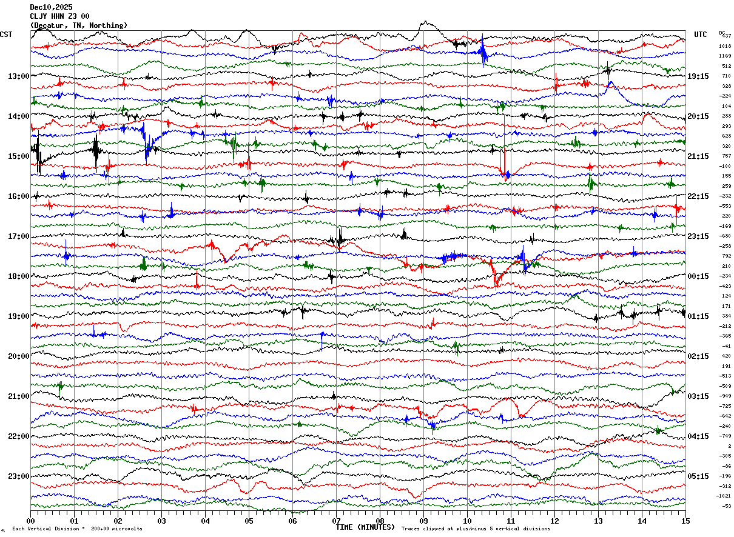This screenshot has width=734, height=537.
Task: Click the DC offset value 512
Action: pyautogui.click(x=726, y=66)
